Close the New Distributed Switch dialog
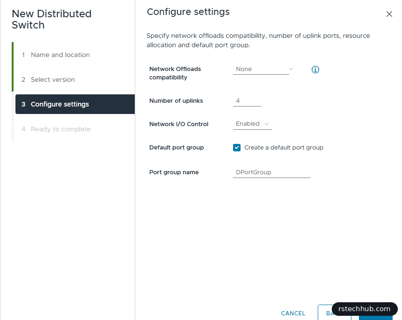402x320 pixels. tap(389, 14)
